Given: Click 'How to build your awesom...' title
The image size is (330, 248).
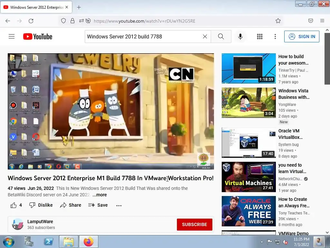Looking at the screenshot, I should click(x=293, y=60).
